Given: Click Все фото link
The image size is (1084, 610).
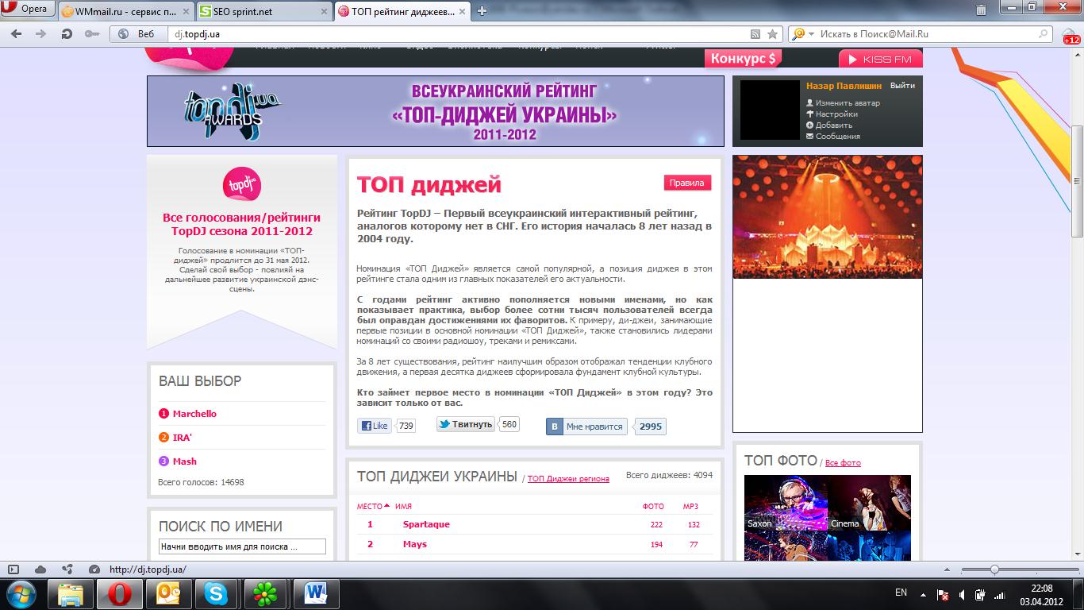Looking at the screenshot, I should [843, 463].
